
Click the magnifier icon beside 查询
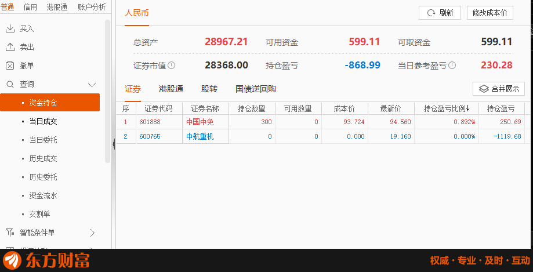click(10, 84)
